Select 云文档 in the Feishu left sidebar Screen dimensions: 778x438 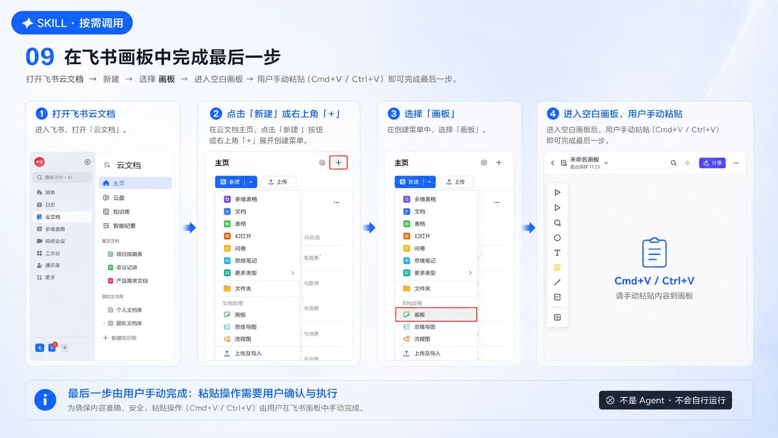62,217
